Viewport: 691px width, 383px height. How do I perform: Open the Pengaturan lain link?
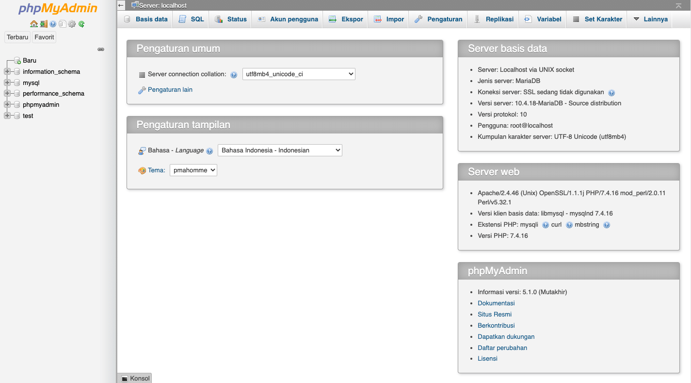click(x=170, y=90)
